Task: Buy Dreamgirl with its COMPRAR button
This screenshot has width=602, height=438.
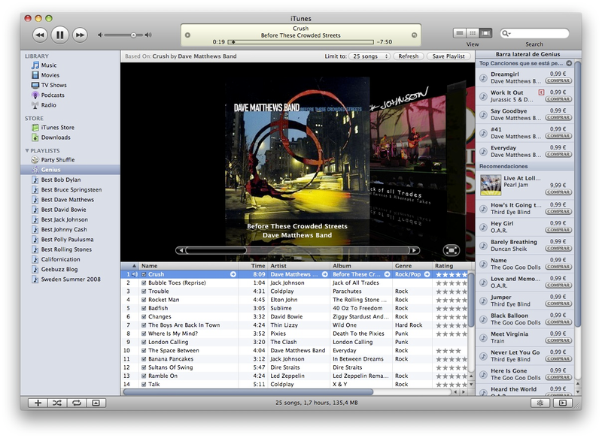Action: click(x=558, y=81)
